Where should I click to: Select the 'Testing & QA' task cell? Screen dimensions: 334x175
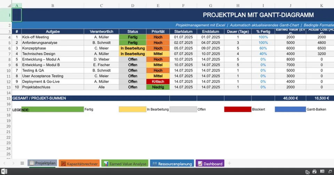[x=53, y=70]
